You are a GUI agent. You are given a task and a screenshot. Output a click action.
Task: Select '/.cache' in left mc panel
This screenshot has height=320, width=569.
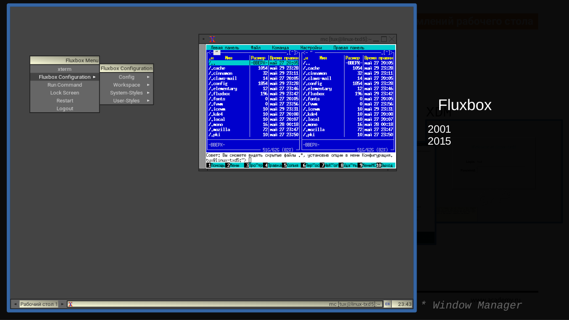[254, 68]
